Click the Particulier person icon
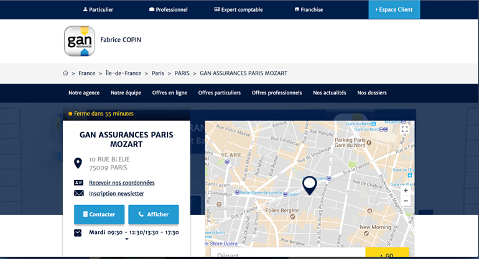 [85, 9]
